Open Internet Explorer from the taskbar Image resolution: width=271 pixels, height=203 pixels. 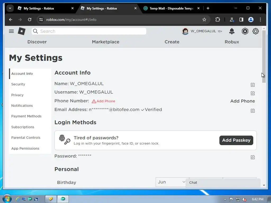pos(18,199)
